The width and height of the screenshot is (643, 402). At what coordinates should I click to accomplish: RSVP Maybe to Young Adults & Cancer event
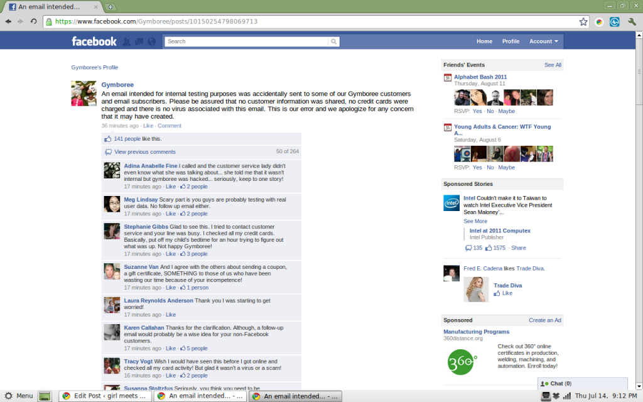507,167
